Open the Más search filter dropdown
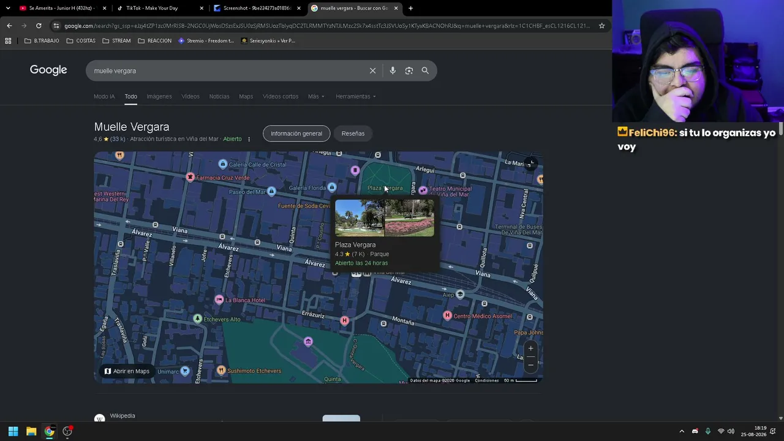The image size is (784, 441). 316,96
